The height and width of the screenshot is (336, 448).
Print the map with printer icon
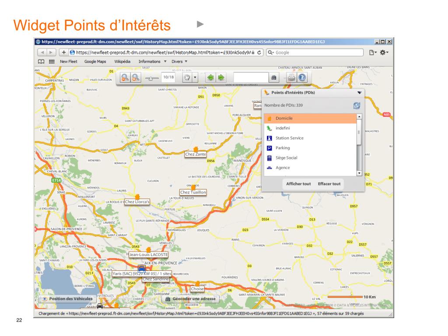pyautogui.click(x=291, y=77)
